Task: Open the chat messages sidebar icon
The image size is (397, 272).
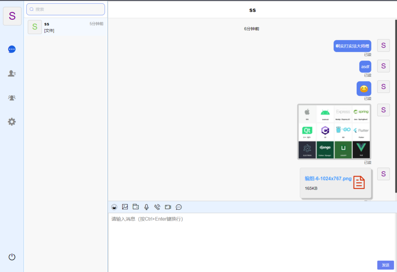Action: pyautogui.click(x=12, y=49)
